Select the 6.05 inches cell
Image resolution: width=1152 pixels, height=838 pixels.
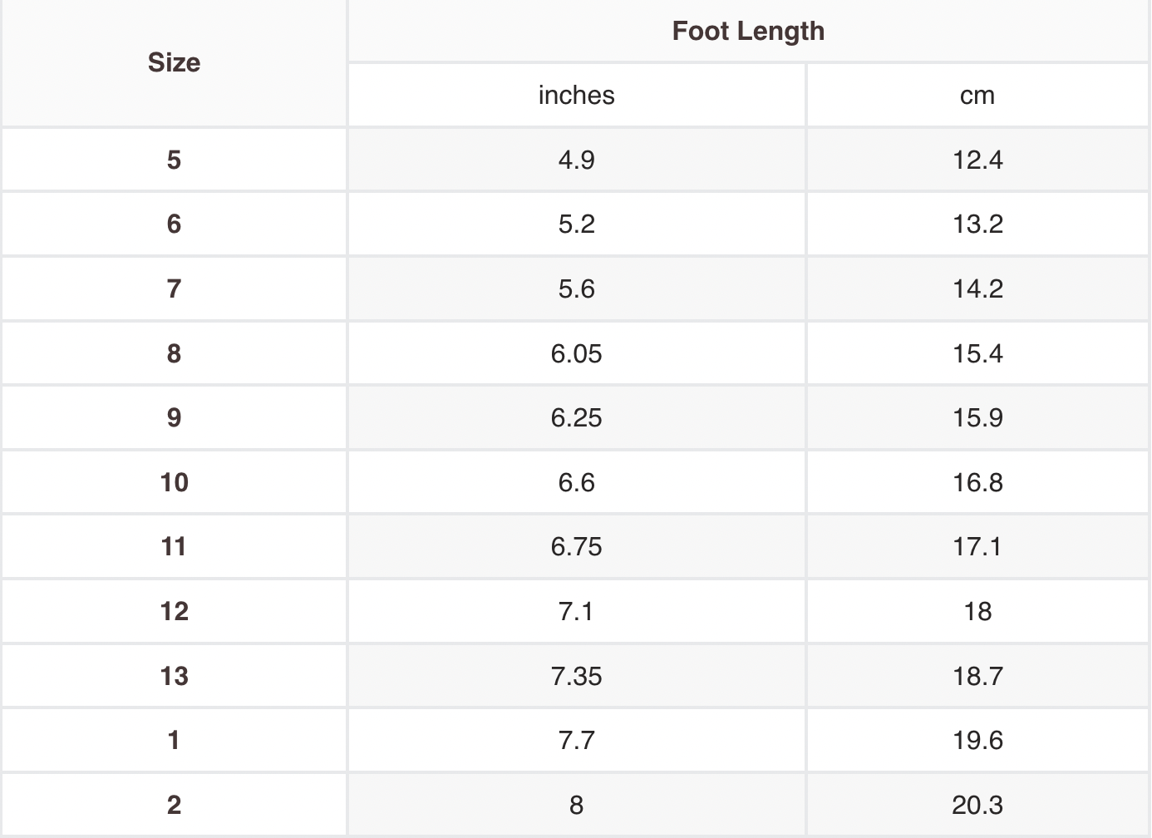coord(576,353)
